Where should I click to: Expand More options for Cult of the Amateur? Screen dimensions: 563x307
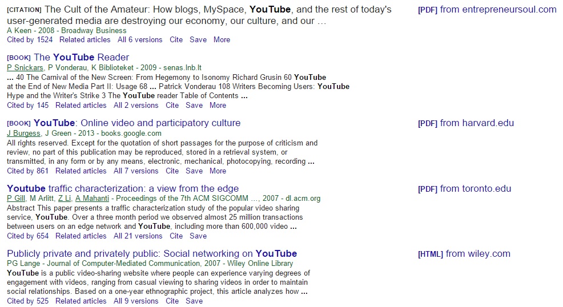pyautogui.click(x=222, y=40)
